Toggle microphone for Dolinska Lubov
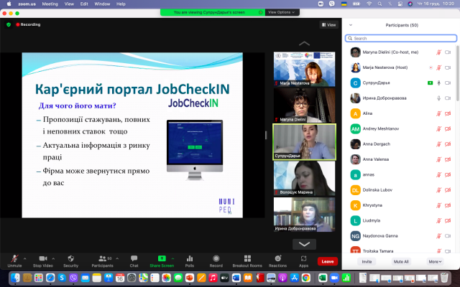460x287 pixels. [438, 189]
